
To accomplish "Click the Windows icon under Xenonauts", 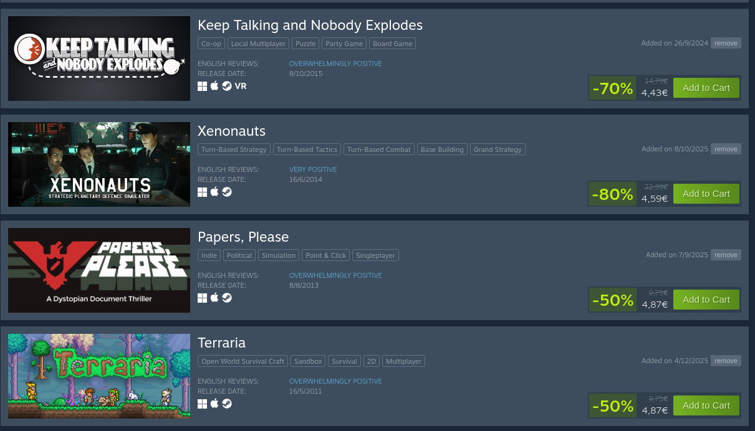I will point(202,192).
